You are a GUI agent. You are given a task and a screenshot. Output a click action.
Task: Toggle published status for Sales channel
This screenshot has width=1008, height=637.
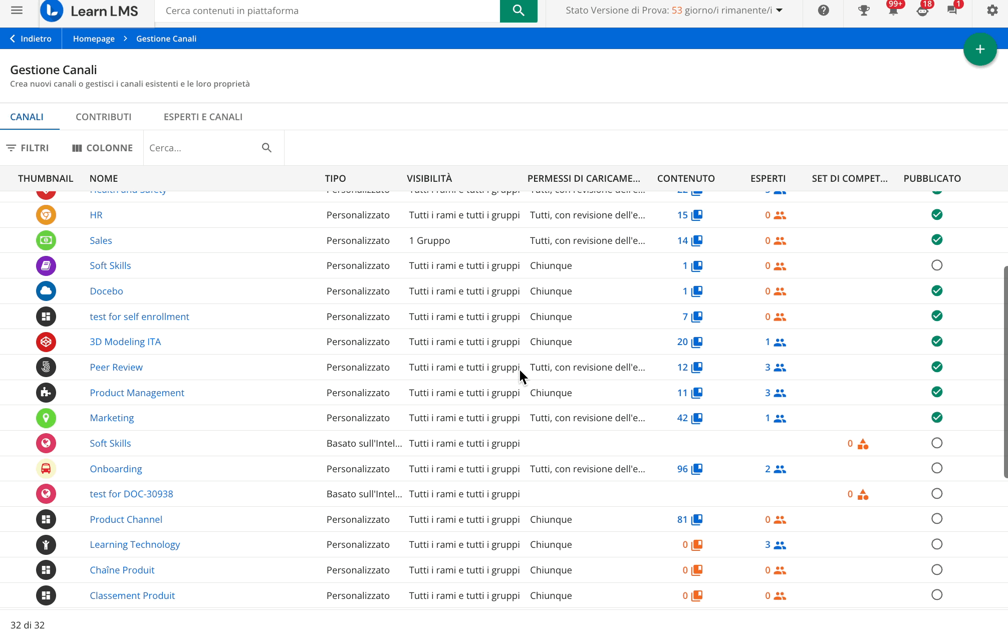tap(937, 240)
